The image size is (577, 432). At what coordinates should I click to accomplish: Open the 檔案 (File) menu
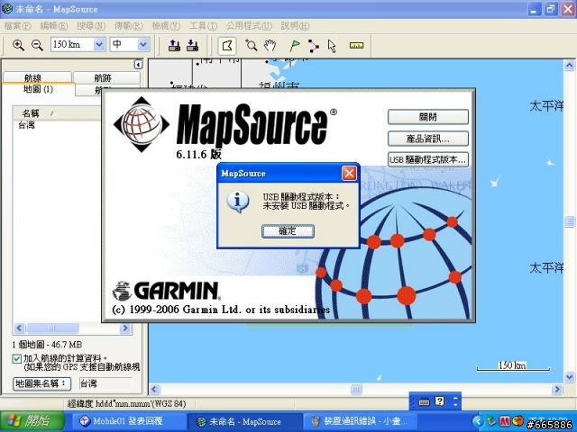click(x=17, y=26)
